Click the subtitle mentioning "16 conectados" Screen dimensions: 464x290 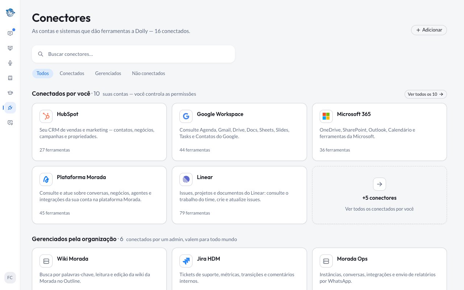111,31
